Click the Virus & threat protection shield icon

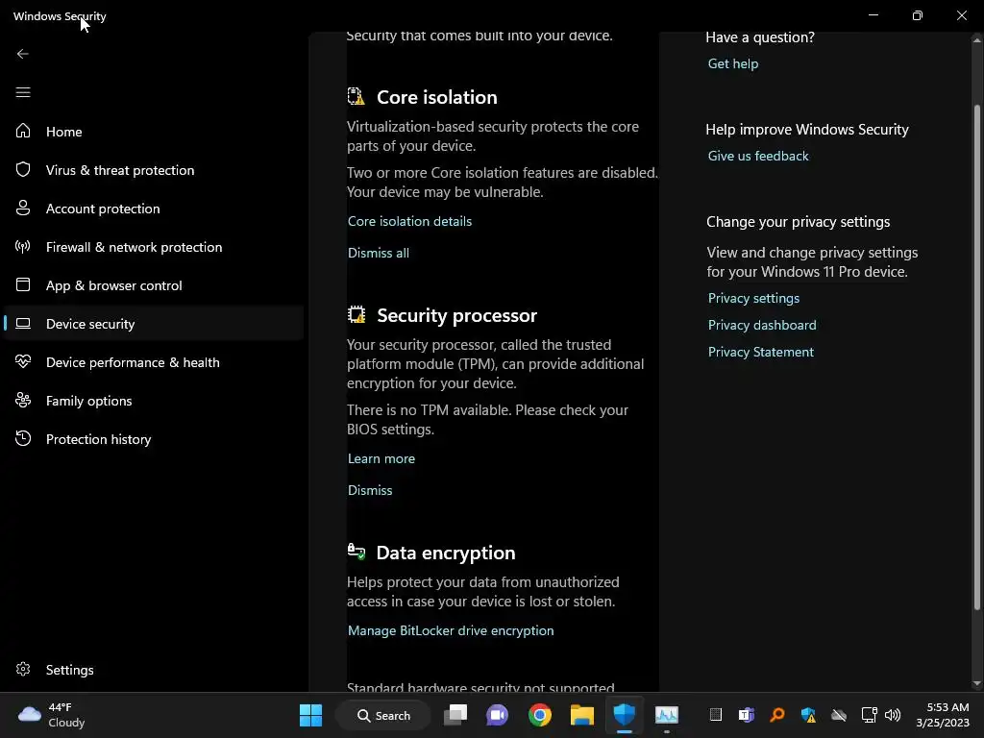[23, 169]
